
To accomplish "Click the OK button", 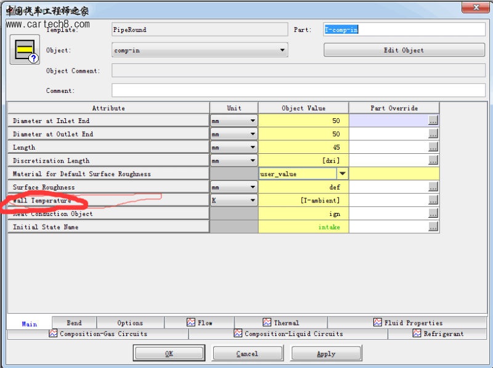I will point(169,353).
